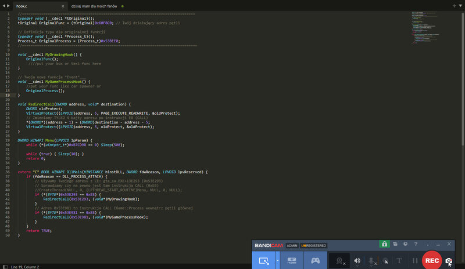
Task: Toggle the webcam overlay in Bandicam
Action: pos(339,261)
